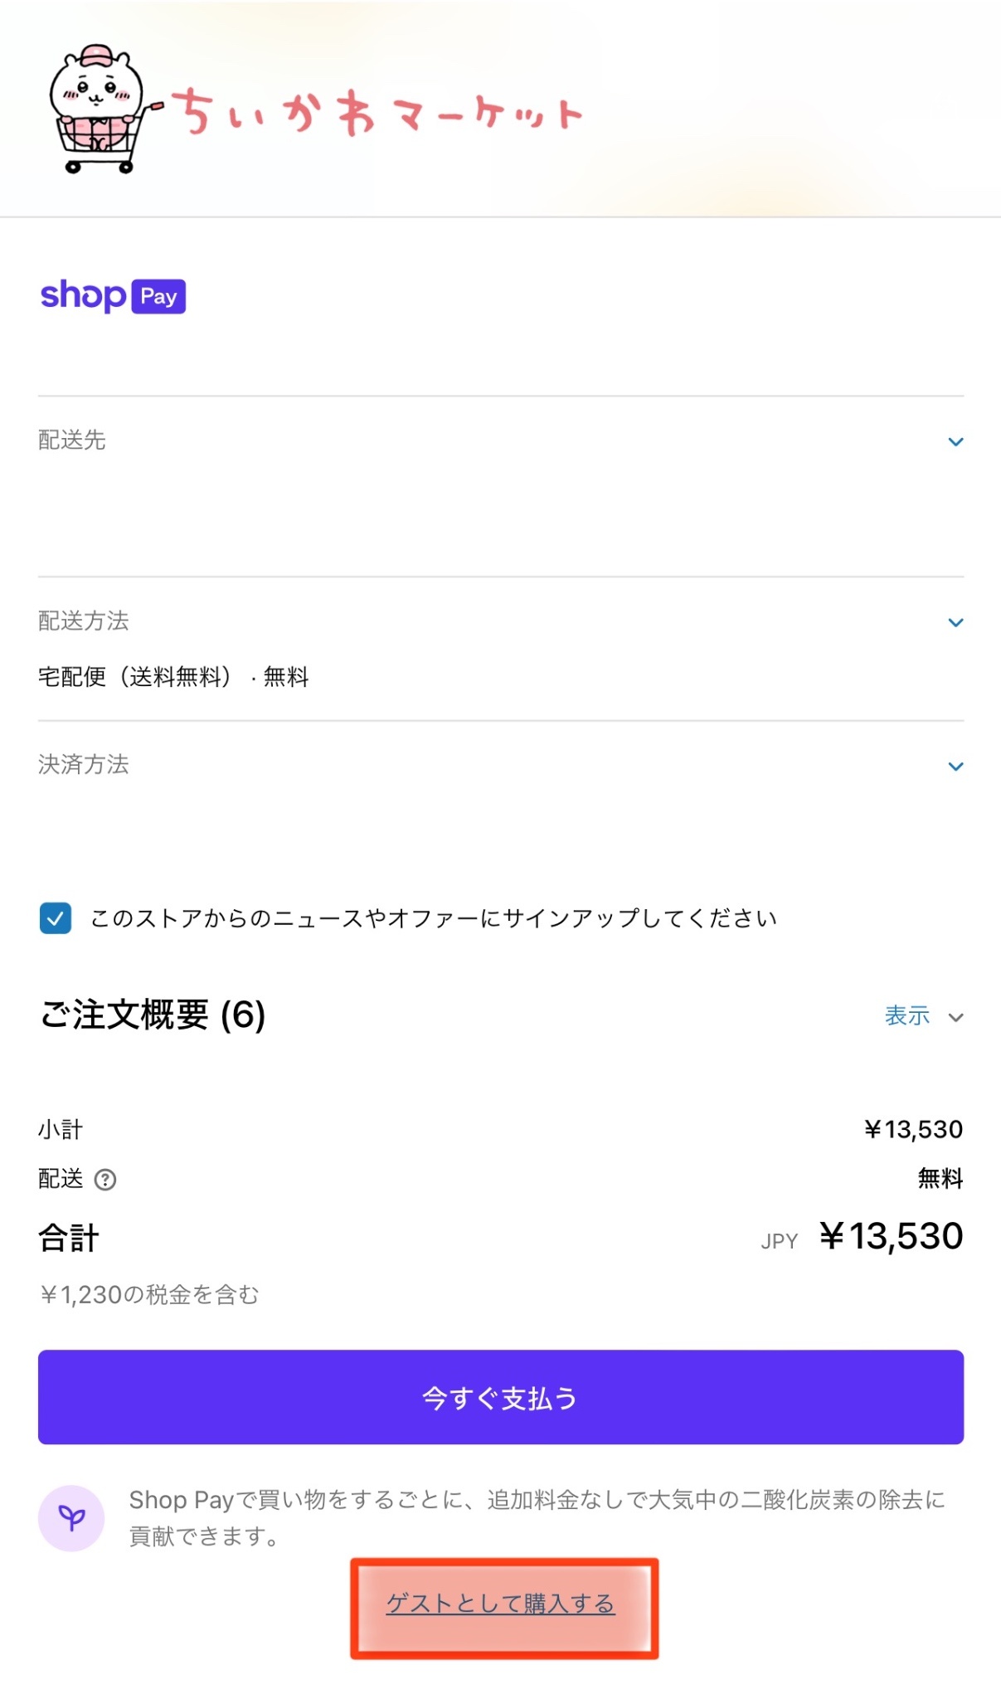
Task: Click the 今すぐ支払う pay now button
Action: coord(501,1398)
